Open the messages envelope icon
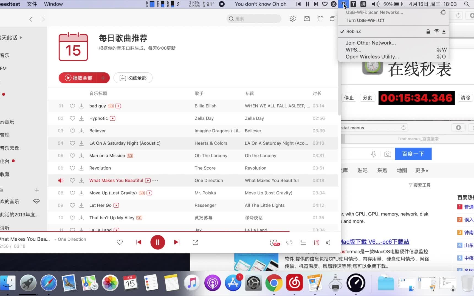The height and width of the screenshot is (296, 474). tap(307, 19)
